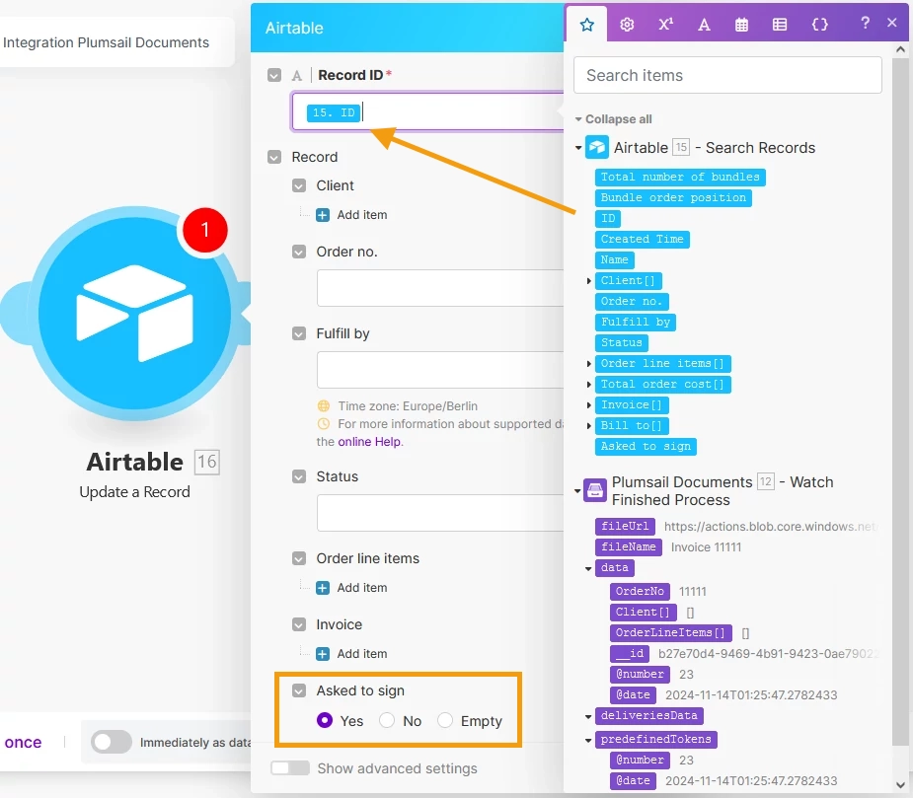913x798 pixels.
Task: Toggle Immediately as data arrives switch
Action: click(x=112, y=742)
